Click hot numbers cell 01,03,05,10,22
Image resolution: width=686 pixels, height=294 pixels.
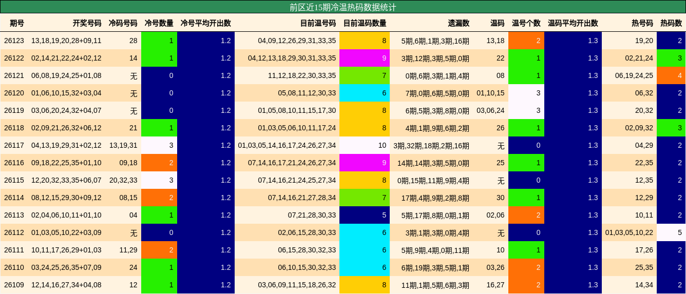(x=629, y=232)
